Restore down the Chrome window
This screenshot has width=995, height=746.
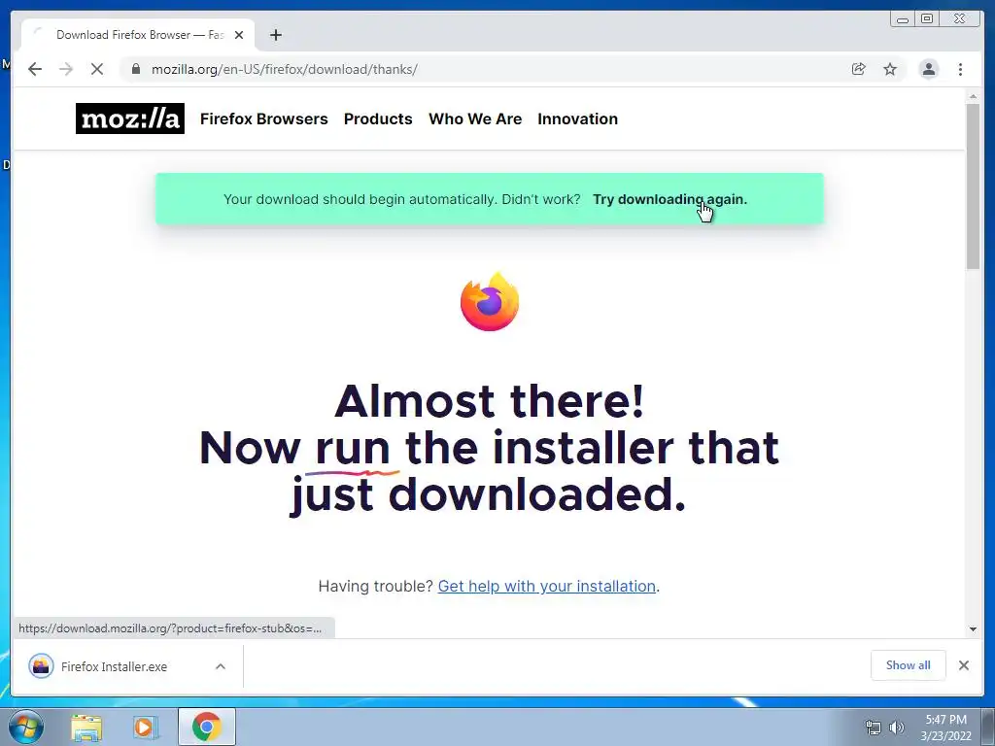click(x=927, y=19)
